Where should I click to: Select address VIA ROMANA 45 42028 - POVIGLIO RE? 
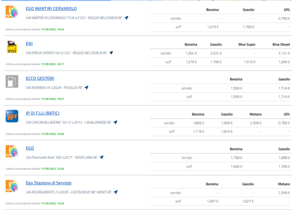coord(54,88)
